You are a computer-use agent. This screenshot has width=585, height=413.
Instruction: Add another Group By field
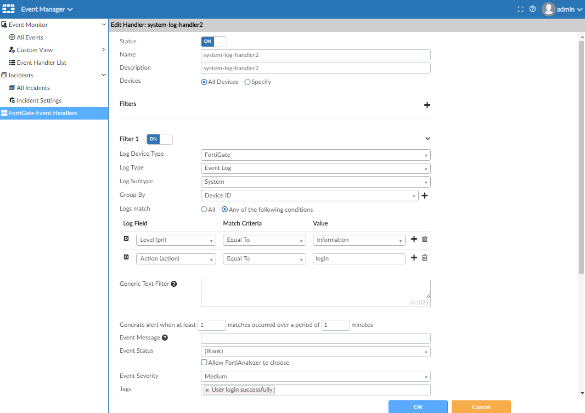[425, 195]
